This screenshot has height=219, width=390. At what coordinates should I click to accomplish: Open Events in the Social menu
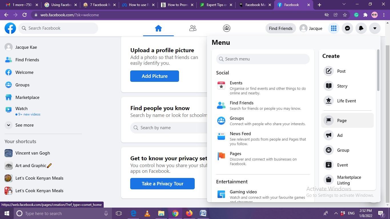coord(236,83)
